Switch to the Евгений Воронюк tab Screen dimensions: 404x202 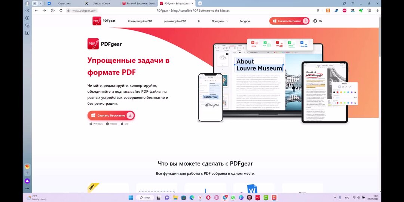(139, 3)
